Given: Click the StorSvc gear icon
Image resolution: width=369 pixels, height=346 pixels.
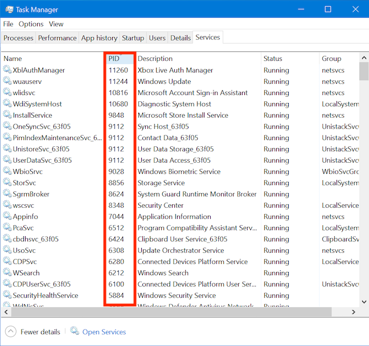Looking at the screenshot, I should (7, 182).
